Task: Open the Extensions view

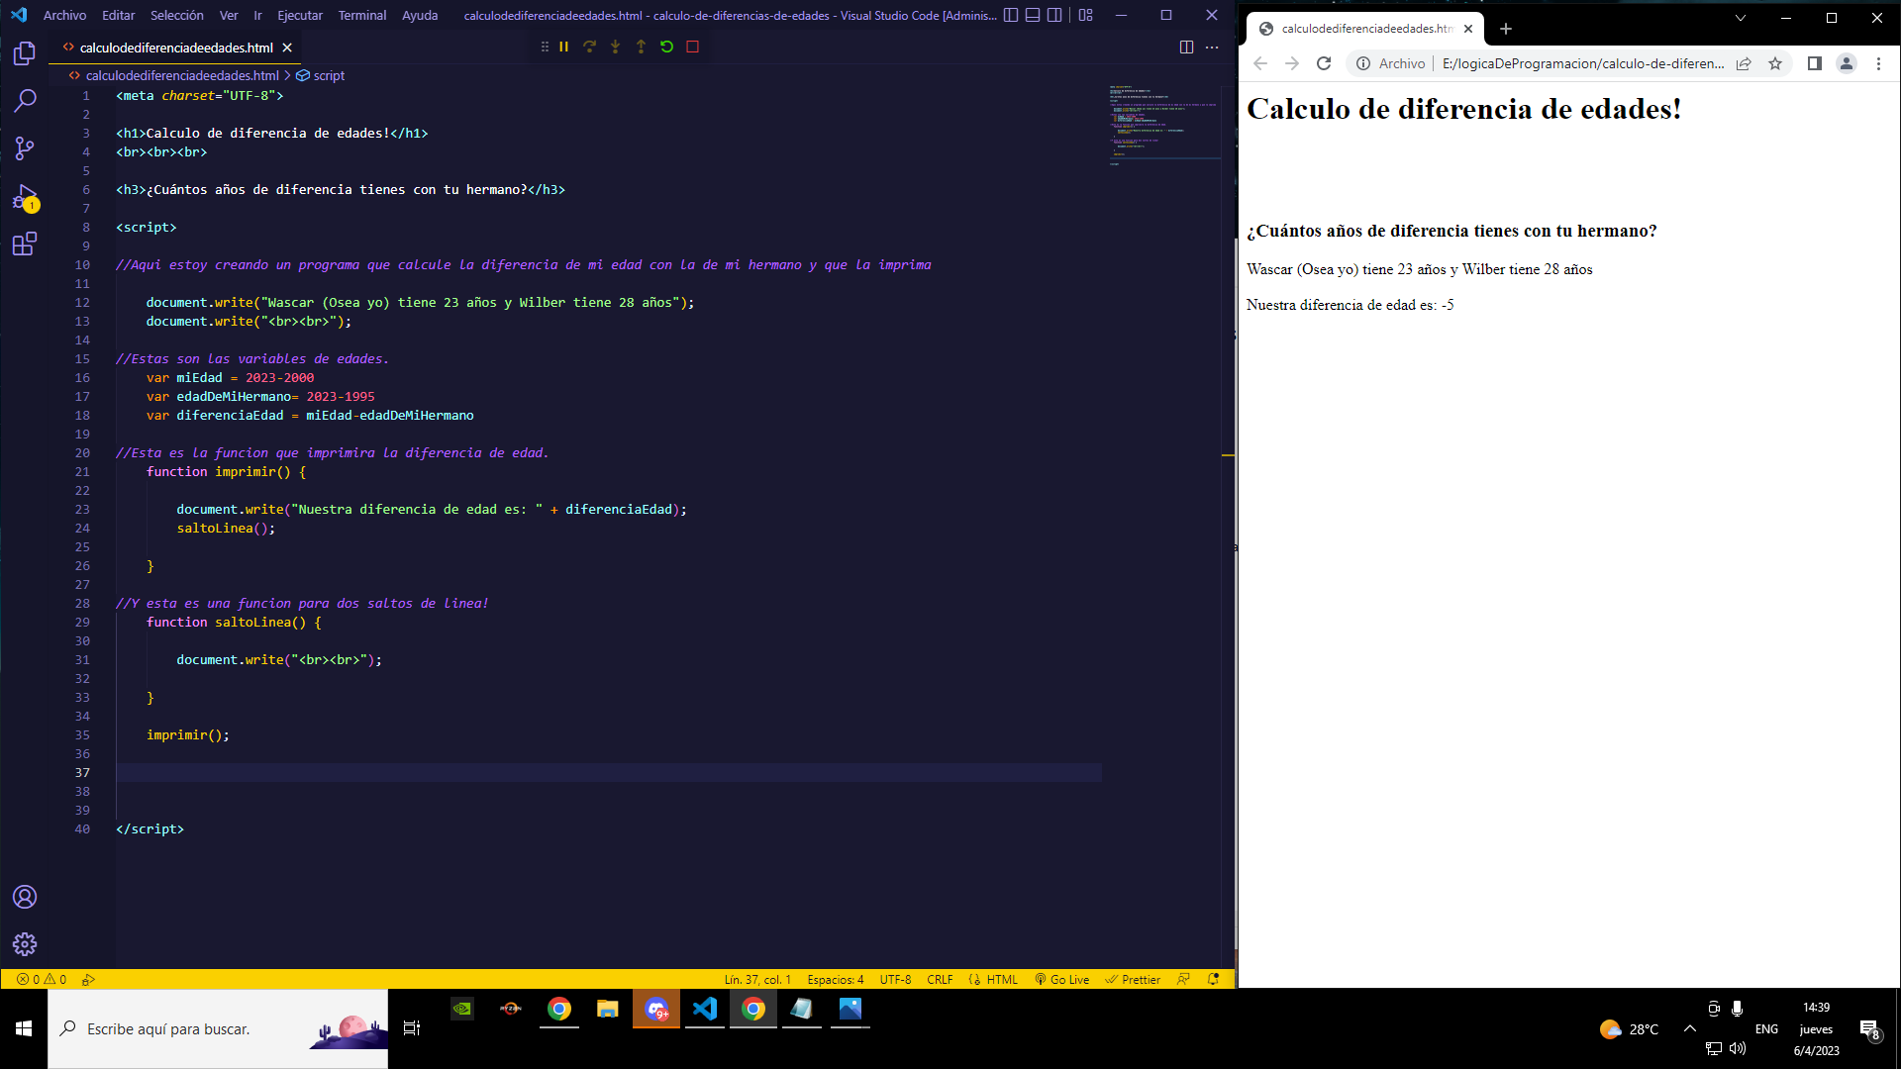Action: (x=25, y=244)
